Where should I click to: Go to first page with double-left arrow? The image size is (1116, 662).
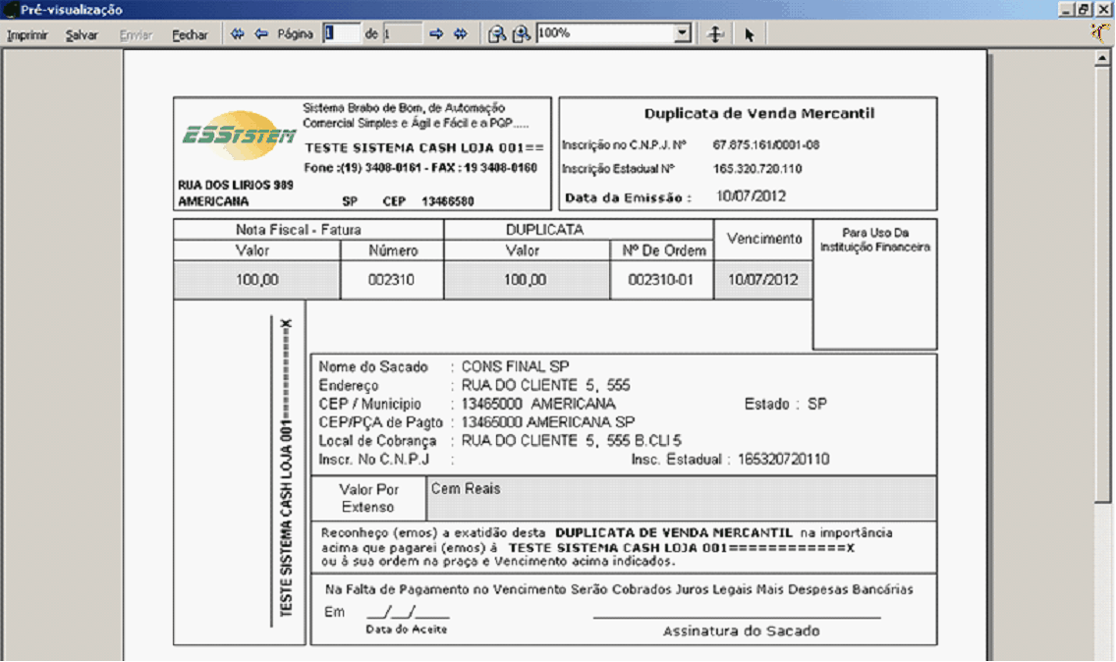coord(237,33)
